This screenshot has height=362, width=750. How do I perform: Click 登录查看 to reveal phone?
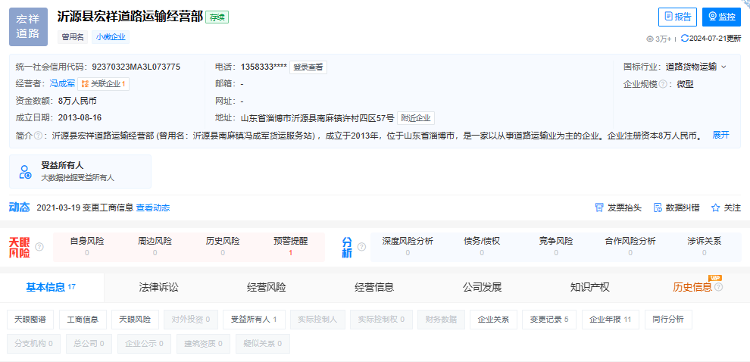tap(308, 67)
